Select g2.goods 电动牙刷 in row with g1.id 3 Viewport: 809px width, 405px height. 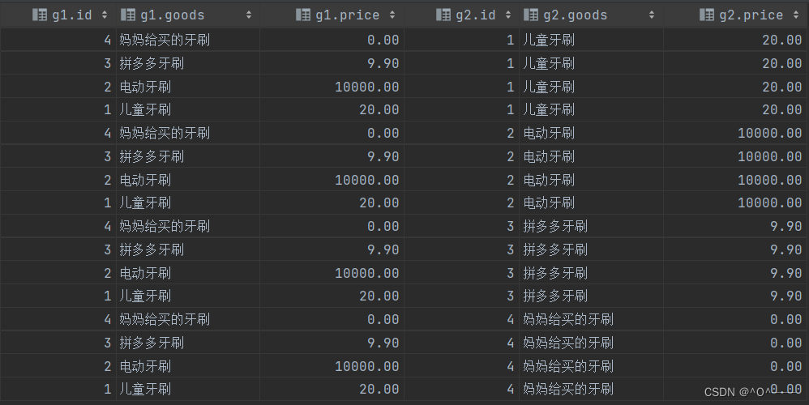point(549,156)
